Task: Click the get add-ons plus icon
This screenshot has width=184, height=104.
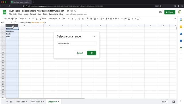Action: 181,59
